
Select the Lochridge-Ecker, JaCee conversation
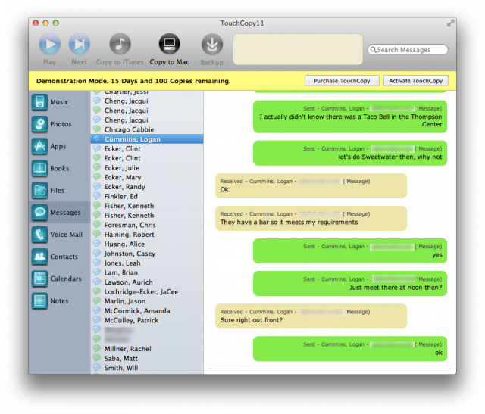point(147,292)
